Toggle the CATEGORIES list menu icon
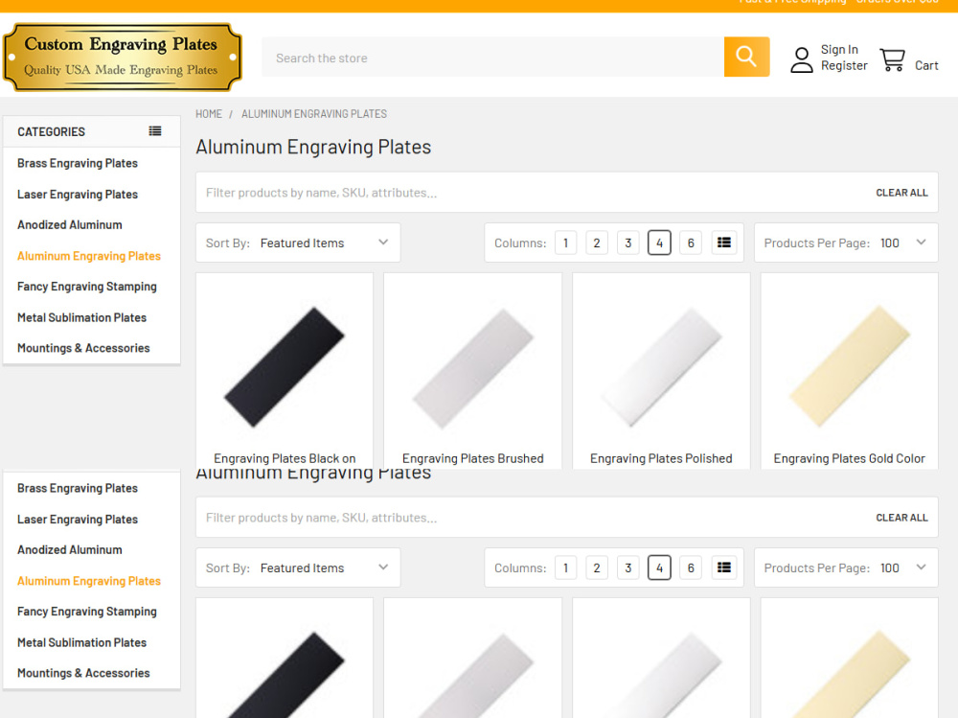This screenshot has width=958, height=718. (x=155, y=131)
